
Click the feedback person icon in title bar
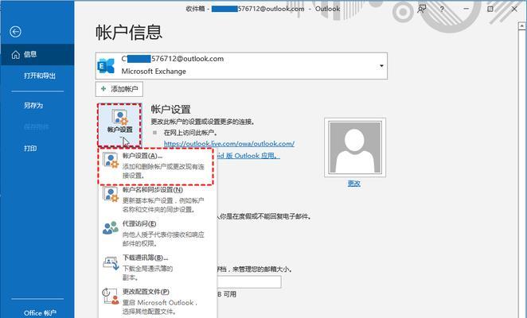coord(421,9)
